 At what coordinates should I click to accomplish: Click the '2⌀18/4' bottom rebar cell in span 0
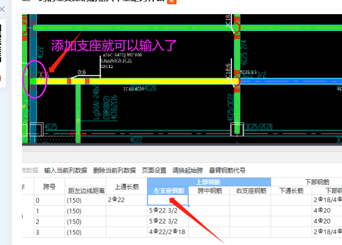tap(327, 200)
